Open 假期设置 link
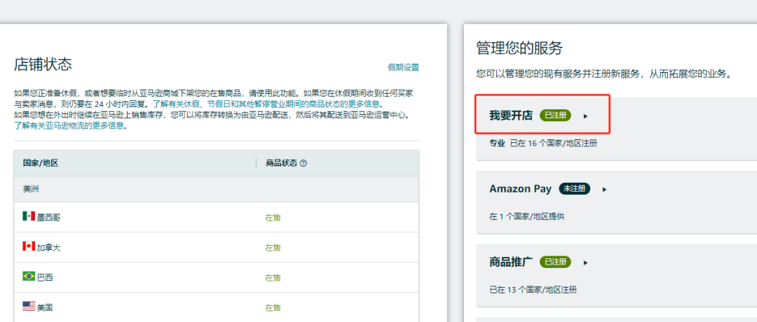 pos(403,67)
